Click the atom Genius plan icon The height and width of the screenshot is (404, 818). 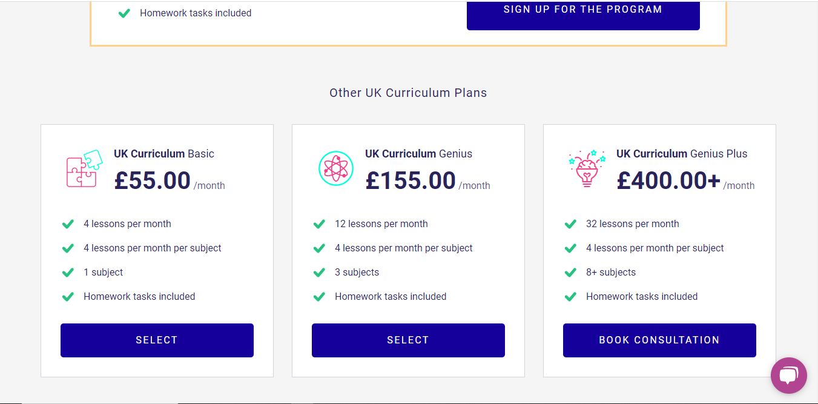[335, 168]
